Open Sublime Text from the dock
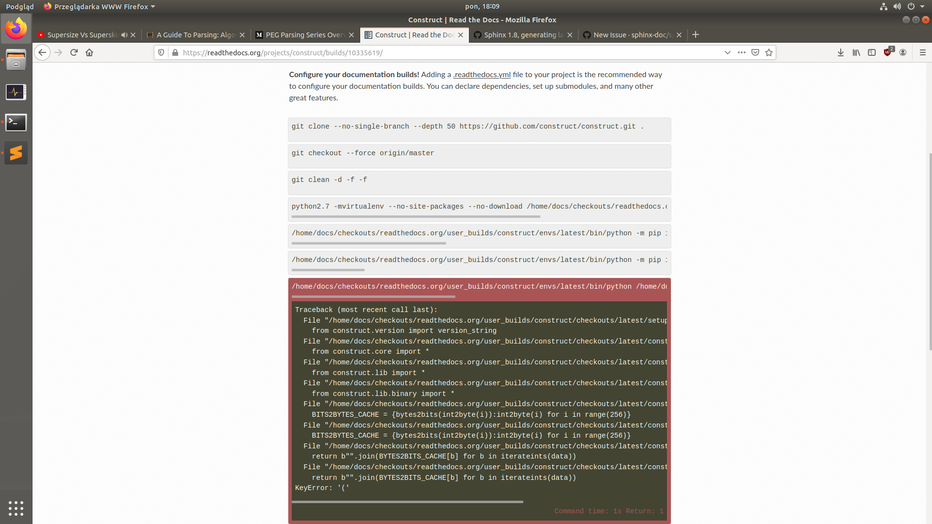 (16, 152)
